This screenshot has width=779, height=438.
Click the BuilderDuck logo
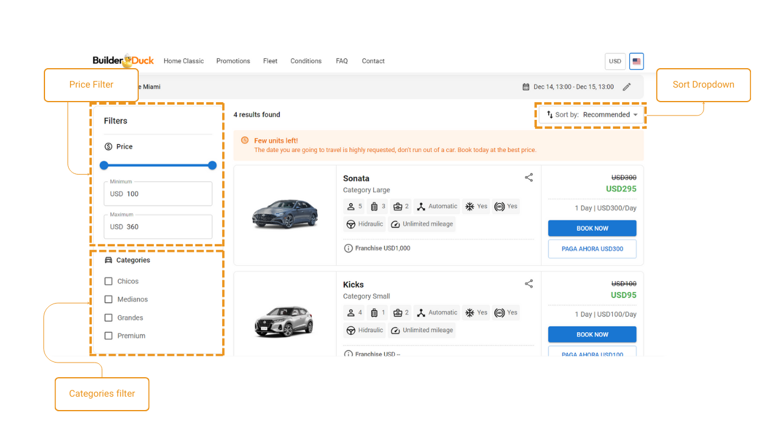[123, 61]
